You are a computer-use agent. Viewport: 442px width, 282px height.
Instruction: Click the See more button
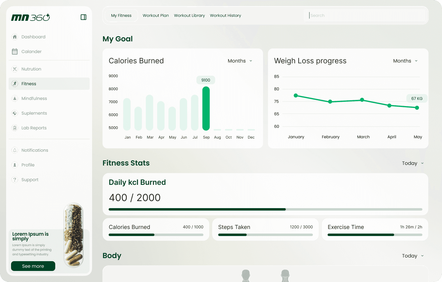pos(33,266)
